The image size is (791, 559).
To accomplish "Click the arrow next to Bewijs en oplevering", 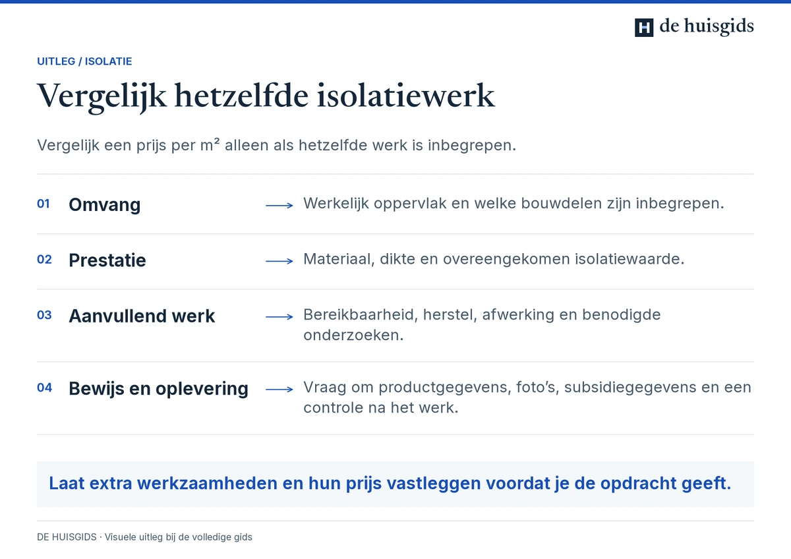I will pyautogui.click(x=279, y=390).
